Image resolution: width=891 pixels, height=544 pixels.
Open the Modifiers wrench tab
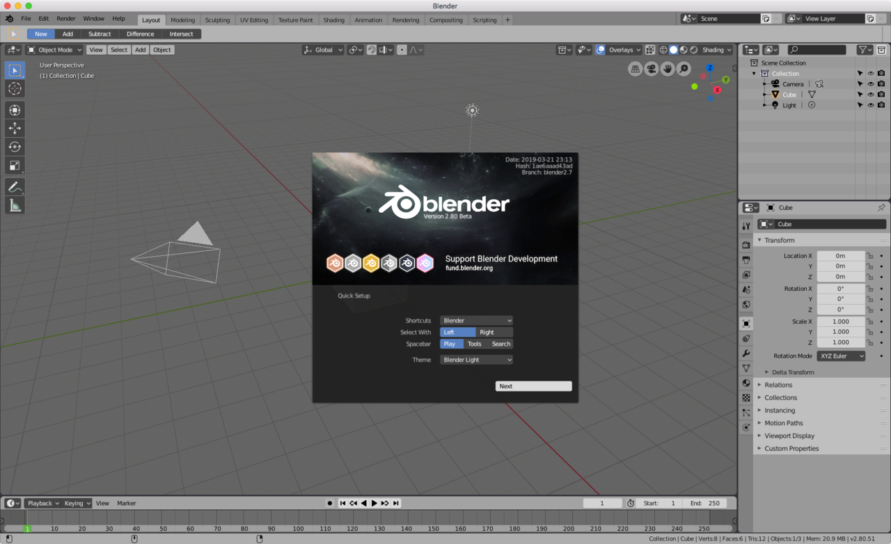(x=746, y=353)
